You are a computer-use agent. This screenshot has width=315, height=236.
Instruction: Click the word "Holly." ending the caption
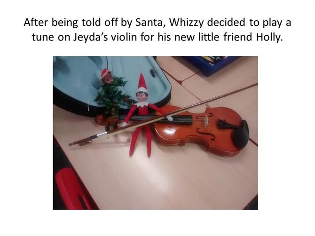tap(269, 38)
